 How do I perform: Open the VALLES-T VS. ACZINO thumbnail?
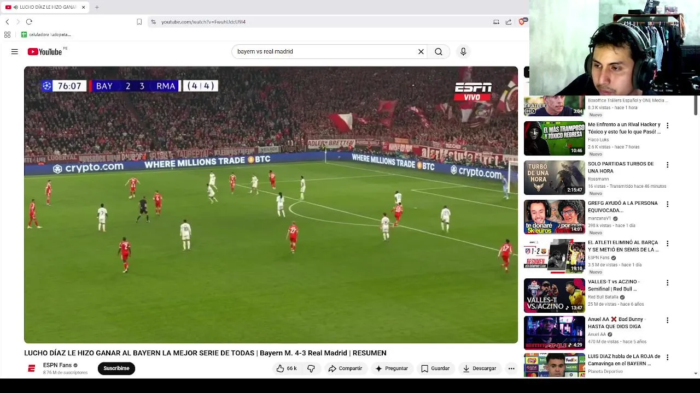click(554, 295)
